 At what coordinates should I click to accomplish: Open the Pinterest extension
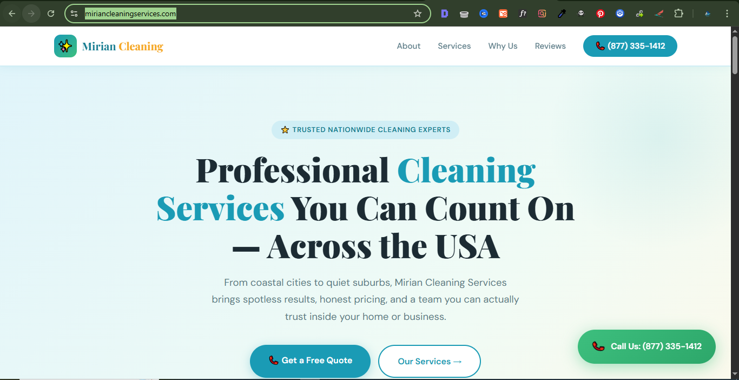(601, 14)
